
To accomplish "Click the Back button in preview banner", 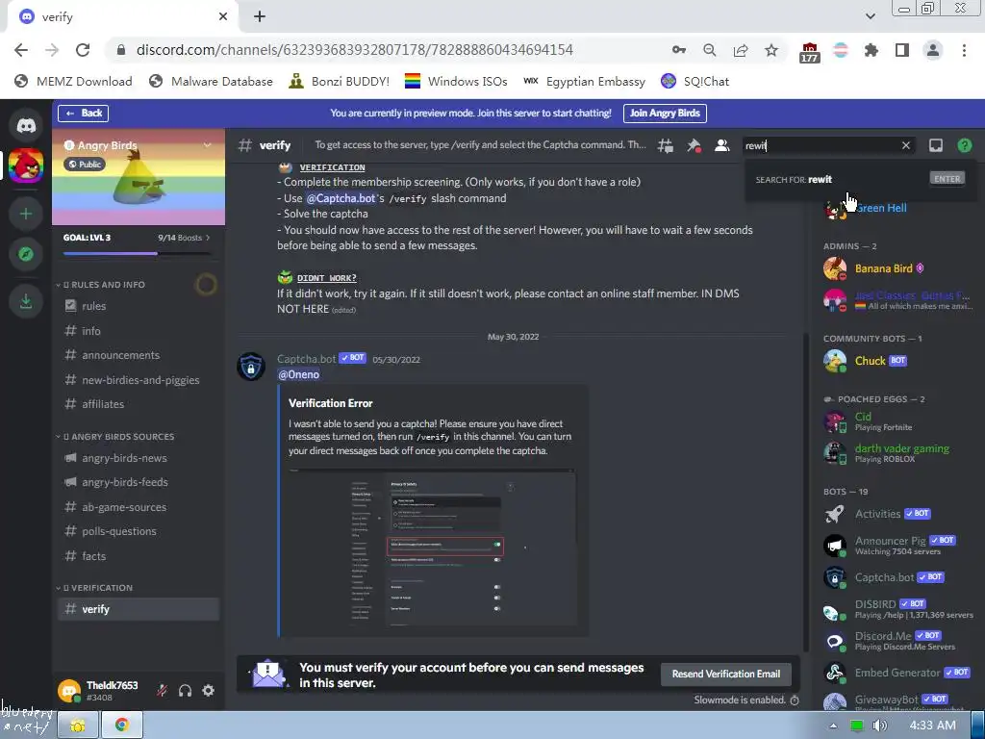I will click(83, 114).
